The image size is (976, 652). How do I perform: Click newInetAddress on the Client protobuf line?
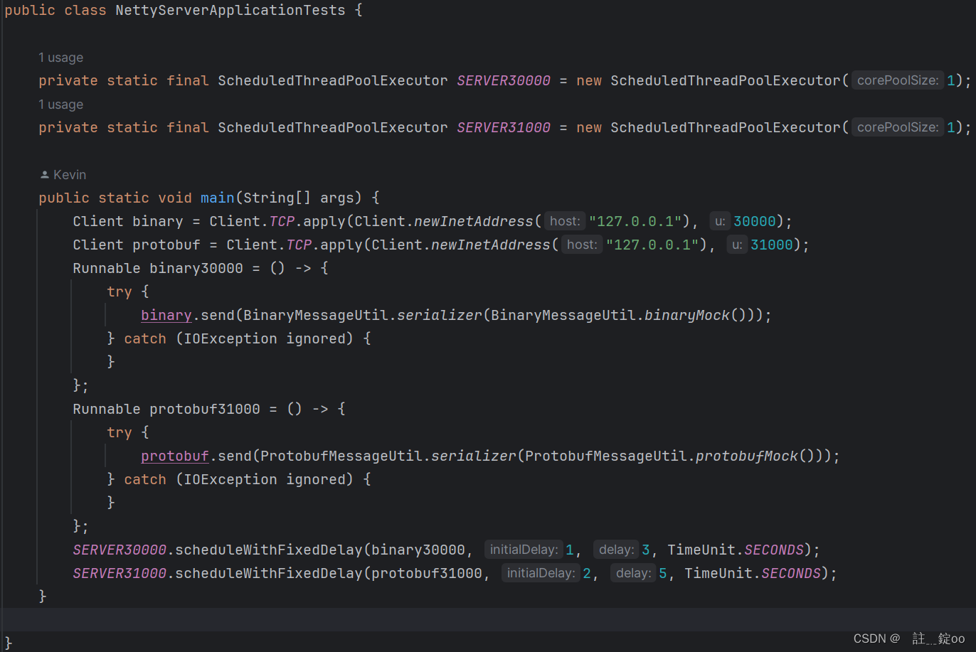click(x=491, y=245)
